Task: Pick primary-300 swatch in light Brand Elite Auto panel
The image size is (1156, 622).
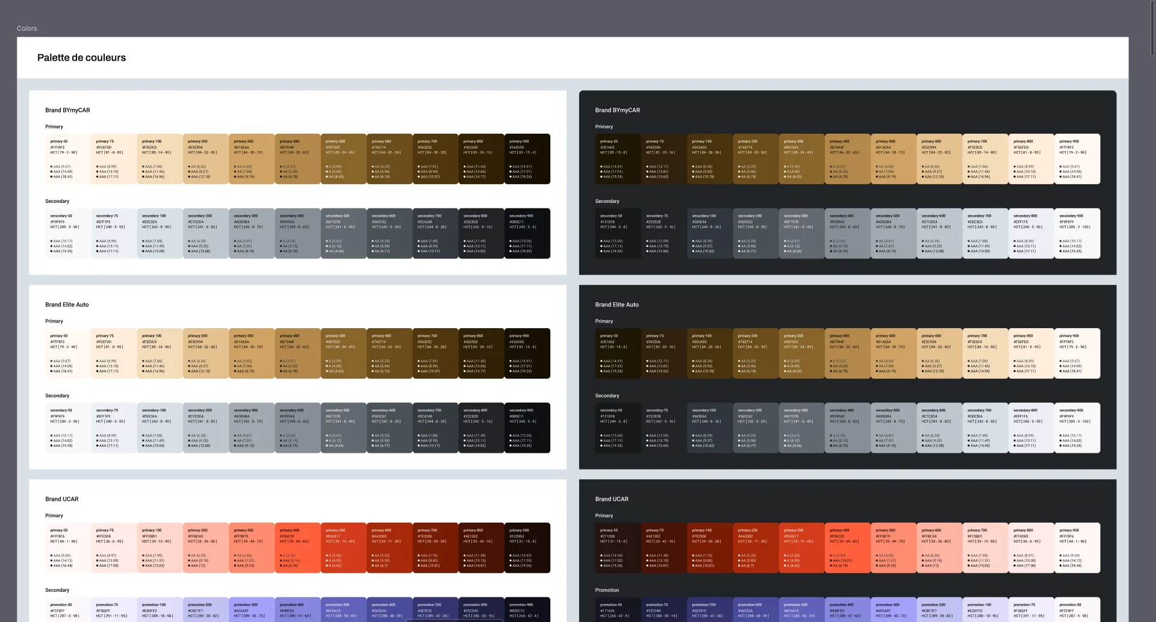Action: click(252, 353)
